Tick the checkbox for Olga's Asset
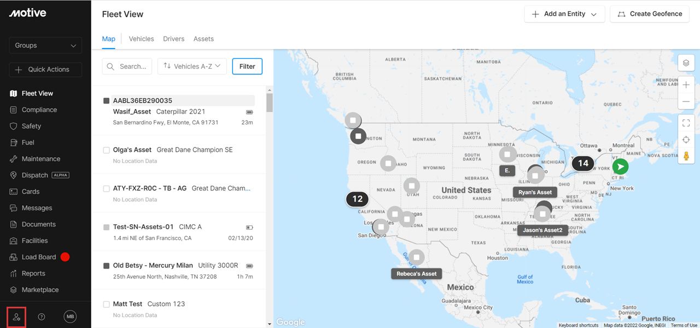 107,150
